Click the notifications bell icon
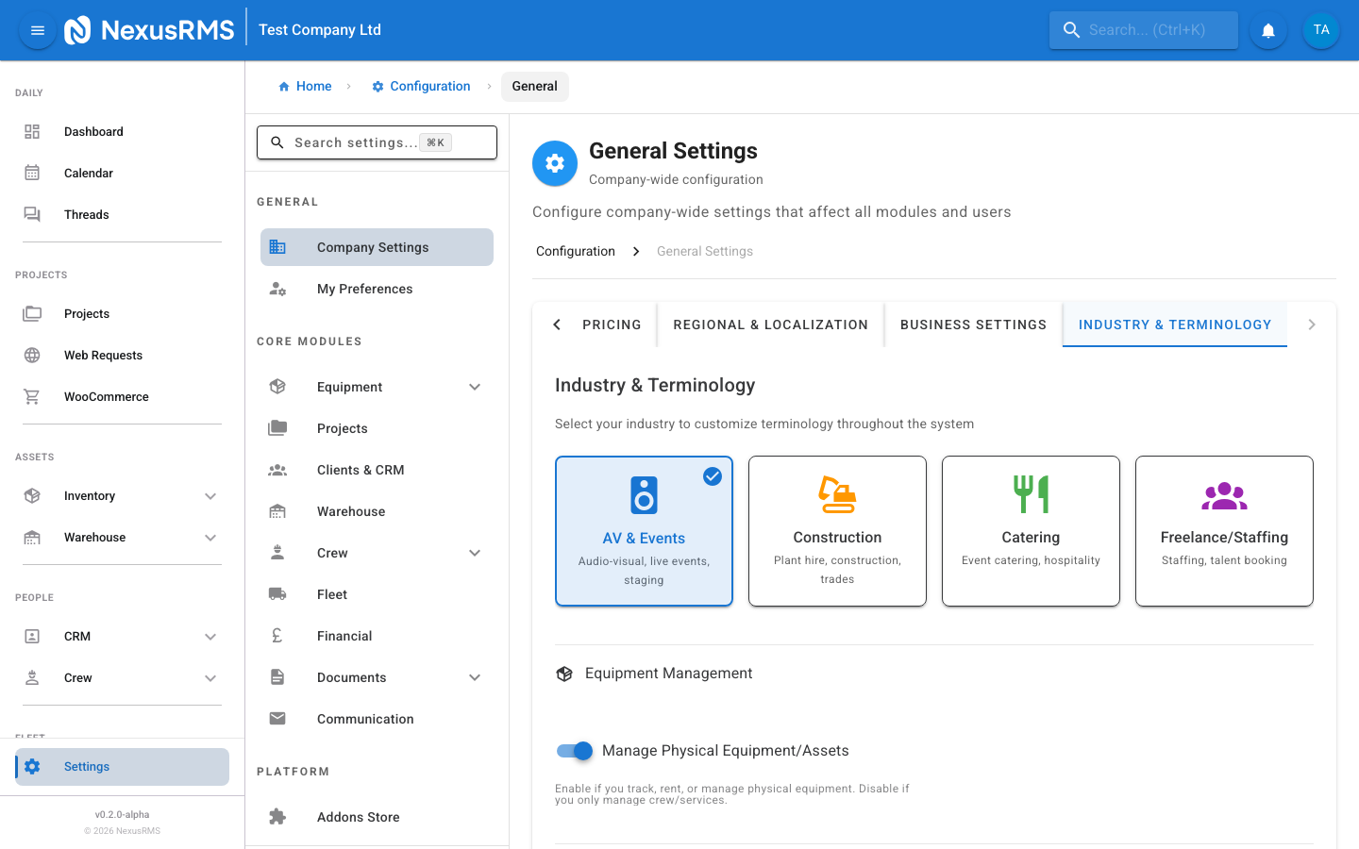The image size is (1359, 849). click(1267, 29)
